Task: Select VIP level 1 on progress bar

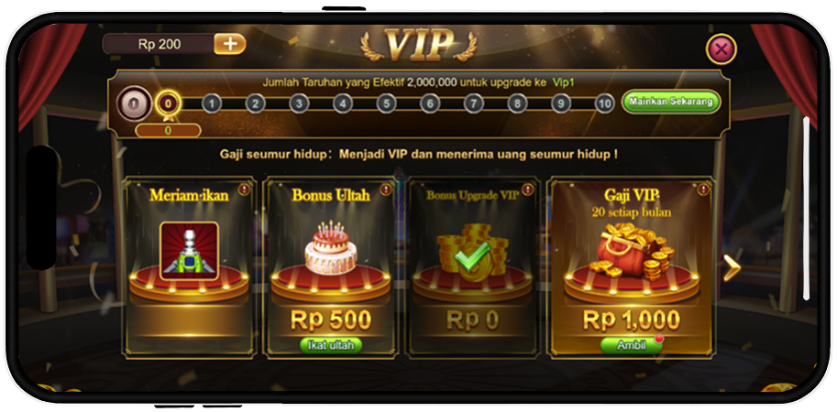Action: (212, 103)
